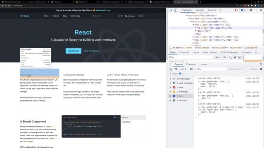Click Take the Tutorial link
The width and height of the screenshot is (264, 148).
click(91, 51)
